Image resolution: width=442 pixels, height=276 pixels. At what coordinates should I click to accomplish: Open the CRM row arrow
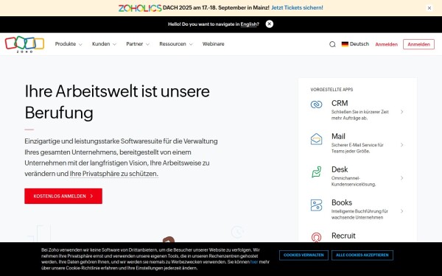402,112
